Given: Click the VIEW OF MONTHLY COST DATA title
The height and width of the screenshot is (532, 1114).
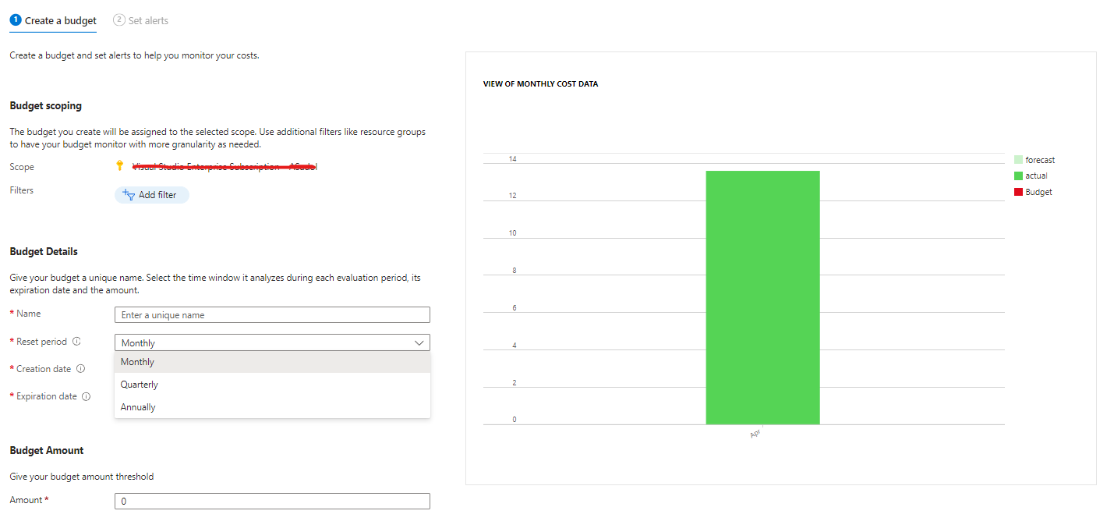Looking at the screenshot, I should click(541, 83).
